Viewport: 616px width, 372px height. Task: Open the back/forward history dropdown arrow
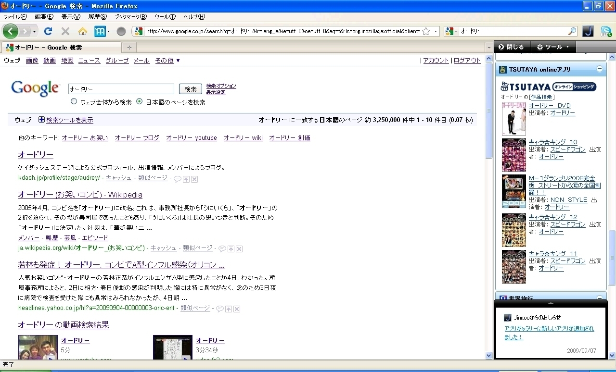(34, 31)
